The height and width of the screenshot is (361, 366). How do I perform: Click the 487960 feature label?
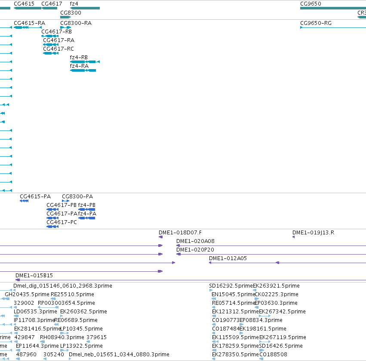point(26,355)
